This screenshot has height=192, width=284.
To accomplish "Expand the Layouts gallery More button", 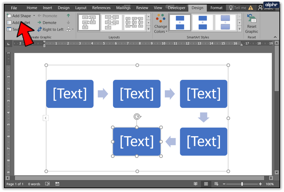I will (148, 29).
